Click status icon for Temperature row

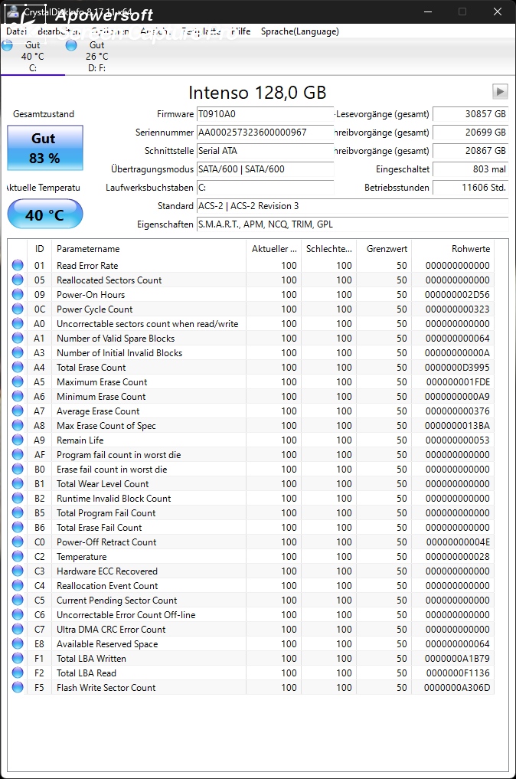pyautogui.click(x=18, y=556)
